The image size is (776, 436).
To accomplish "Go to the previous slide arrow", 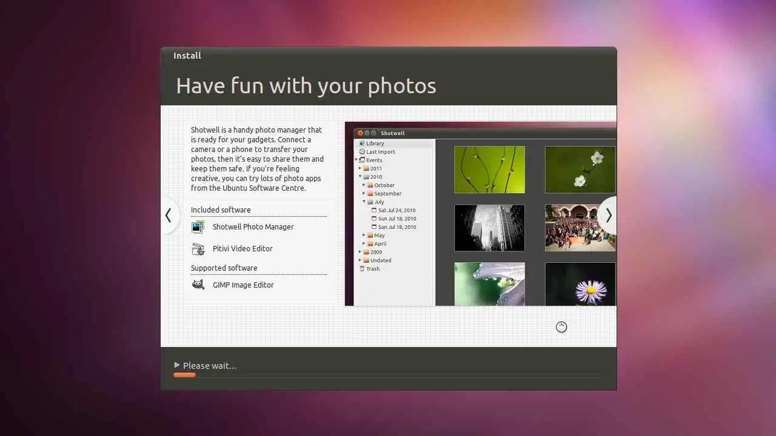I will click(169, 216).
